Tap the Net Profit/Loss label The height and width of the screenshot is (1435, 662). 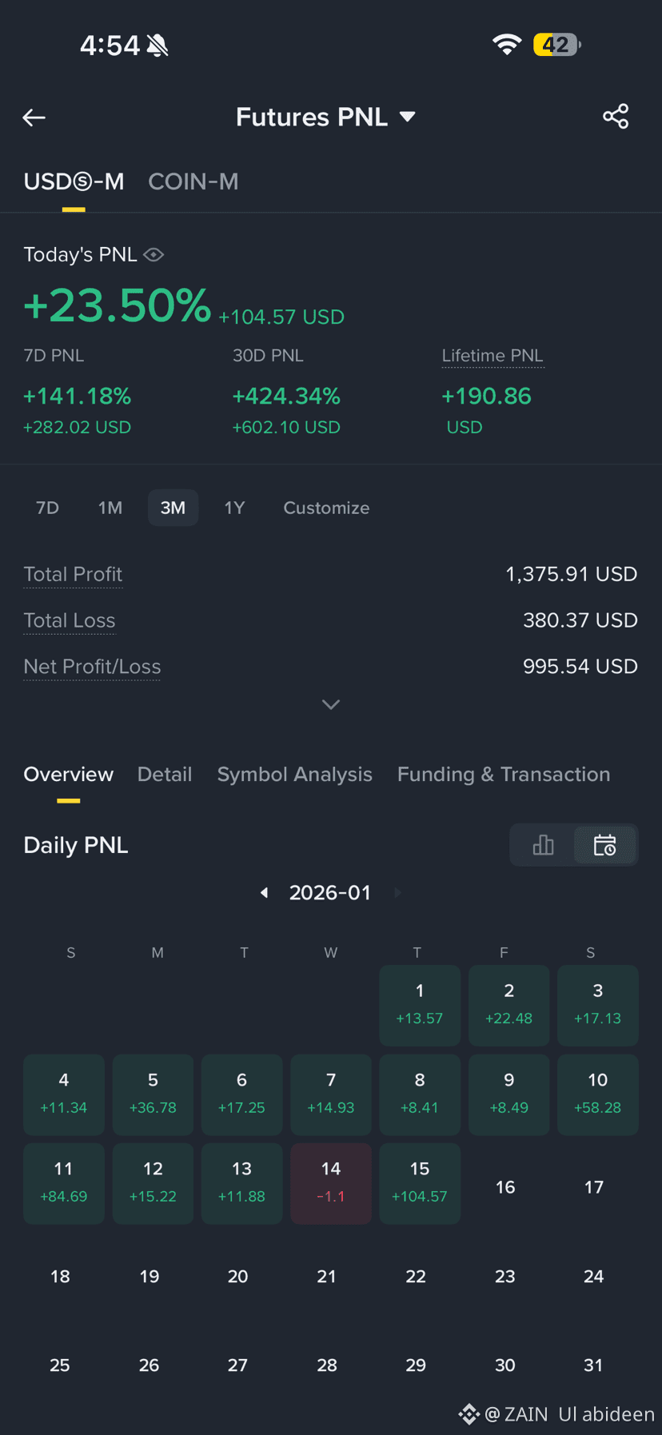click(x=92, y=667)
